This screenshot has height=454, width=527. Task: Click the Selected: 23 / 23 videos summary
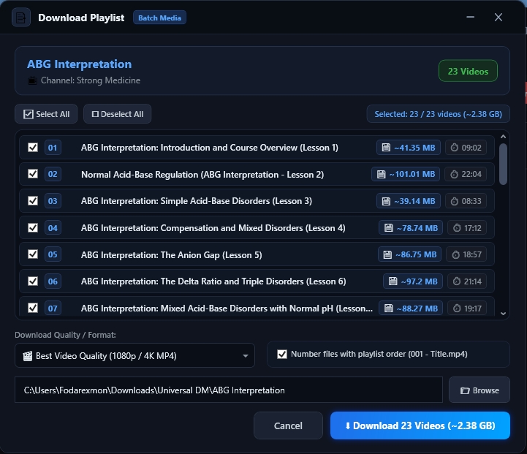click(439, 114)
